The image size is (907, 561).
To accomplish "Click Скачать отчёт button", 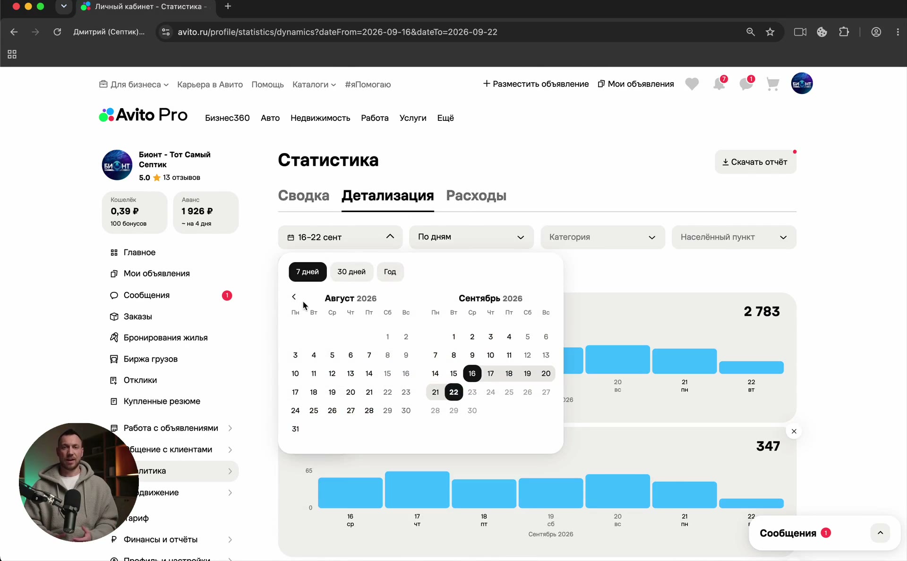I will (755, 162).
